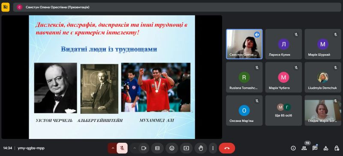Open the people list with 94 badge
The width and height of the screenshot is (343, 156).
tap(304, 148)
